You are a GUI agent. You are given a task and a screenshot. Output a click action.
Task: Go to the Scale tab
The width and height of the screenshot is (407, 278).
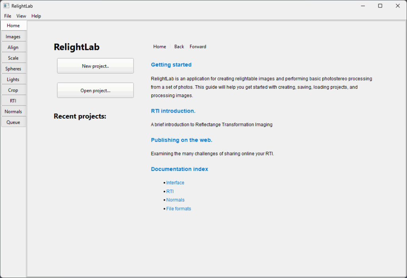(x=13, y=58)
